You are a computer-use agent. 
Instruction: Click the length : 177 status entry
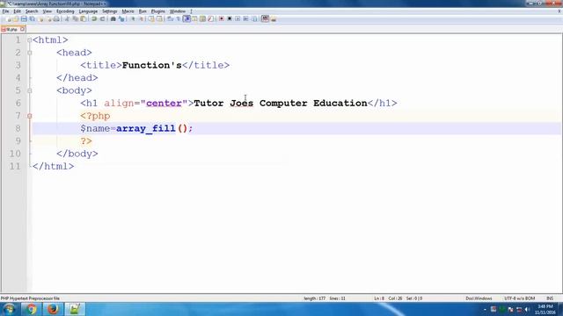coord(315,298)
